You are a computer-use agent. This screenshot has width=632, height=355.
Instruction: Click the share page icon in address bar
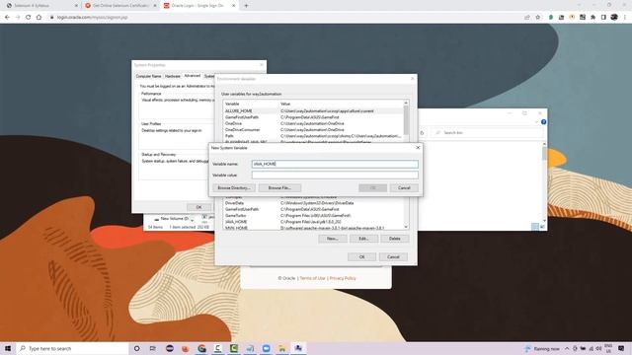526,18
